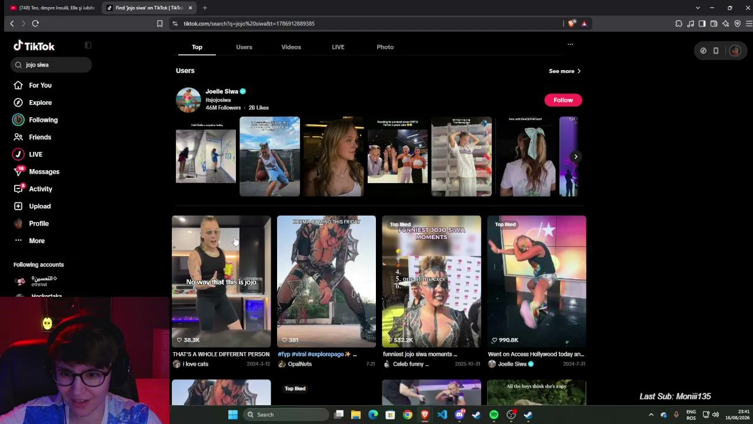This screenshot has width=753, height=424.
Task: Switch to the Videos results tab
Action: coord(291,47)
